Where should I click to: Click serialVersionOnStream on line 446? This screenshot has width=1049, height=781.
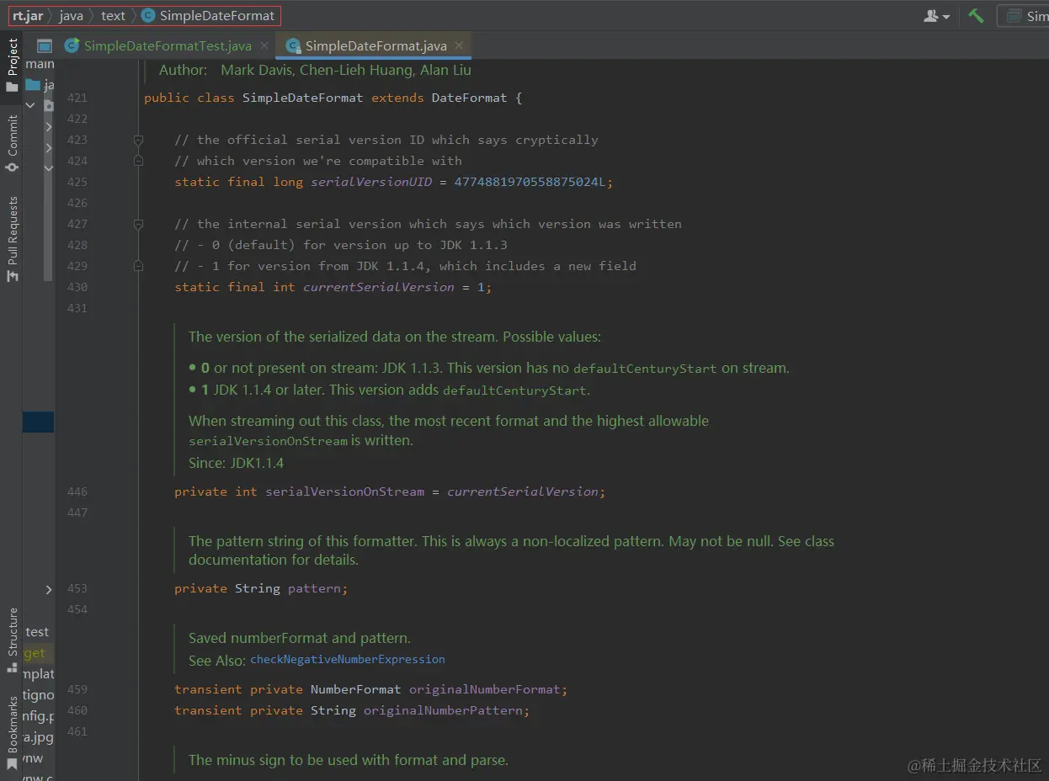[345, 491]
